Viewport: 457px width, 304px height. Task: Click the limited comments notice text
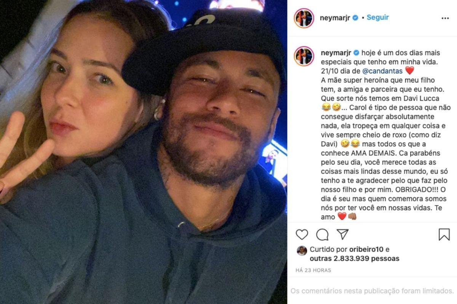coord(372,291)
